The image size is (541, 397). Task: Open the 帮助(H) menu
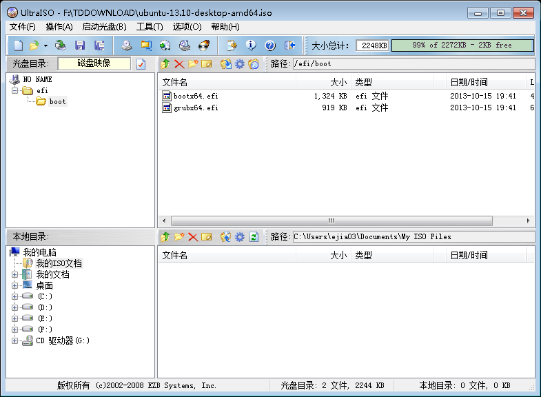click(x=225, y=27)
